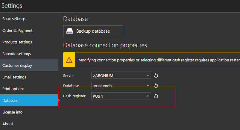
Task: Open the About section
Action: 8,124
